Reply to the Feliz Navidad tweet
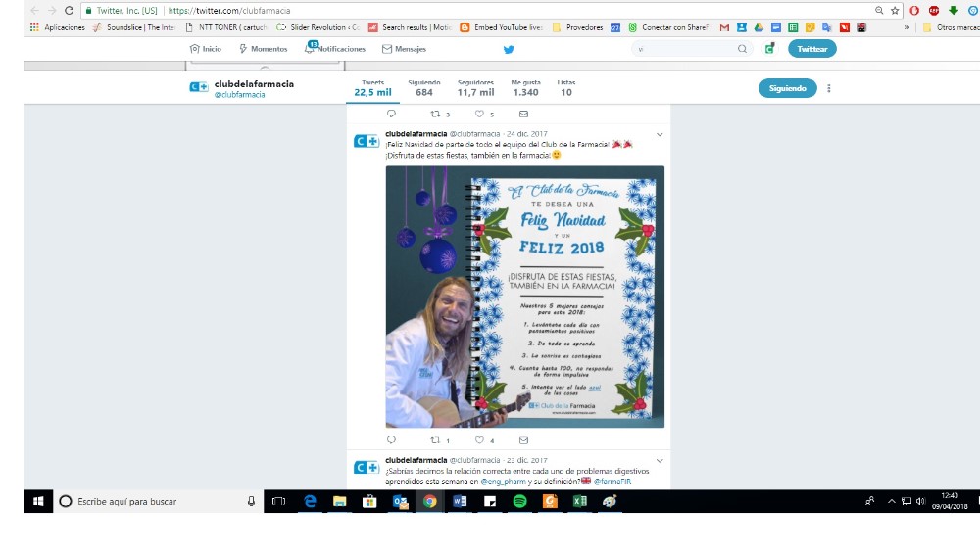The height and width of the screenshot is (551, 980). (x=391, y=440)
